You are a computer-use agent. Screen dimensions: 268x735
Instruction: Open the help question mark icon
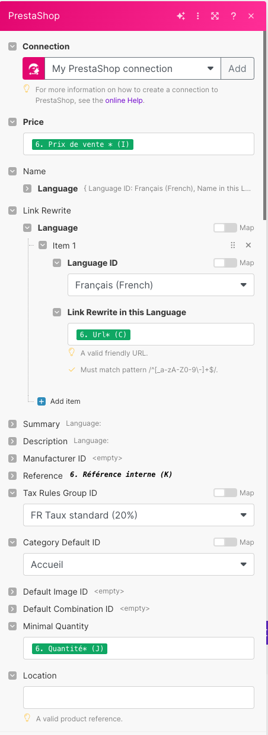pyautogui.click(x=234, y=16)
